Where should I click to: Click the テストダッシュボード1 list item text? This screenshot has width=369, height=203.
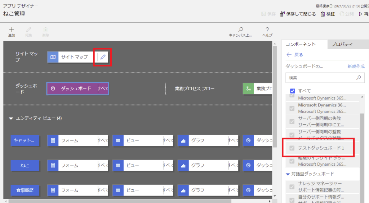click(321, 148)
